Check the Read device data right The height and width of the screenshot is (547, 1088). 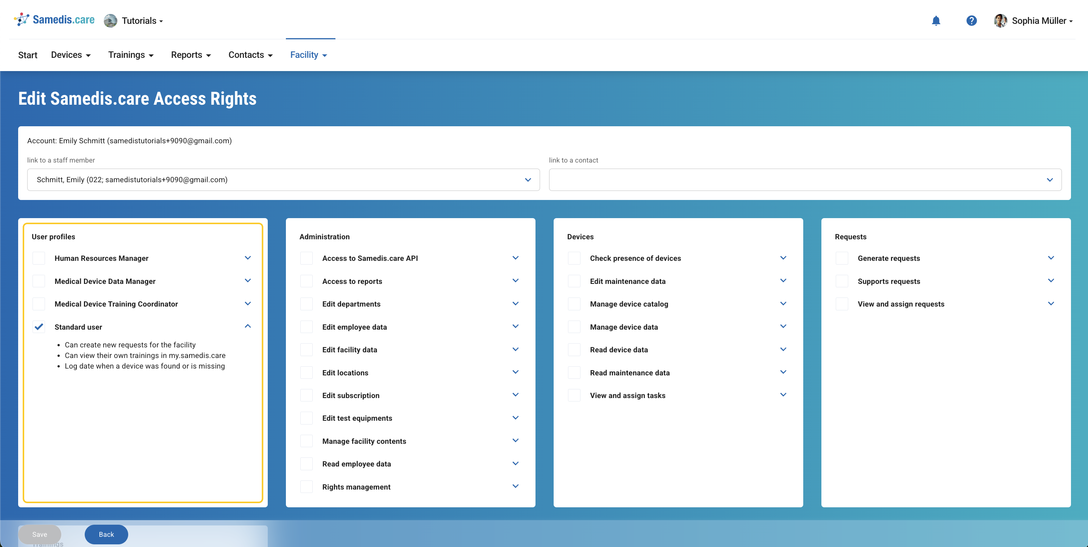point(574,350)
